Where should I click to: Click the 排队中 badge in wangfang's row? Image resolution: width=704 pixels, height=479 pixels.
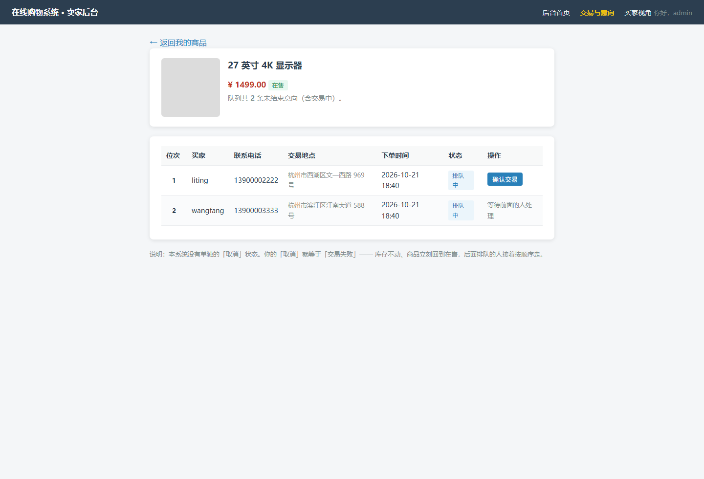pos(461,210)
